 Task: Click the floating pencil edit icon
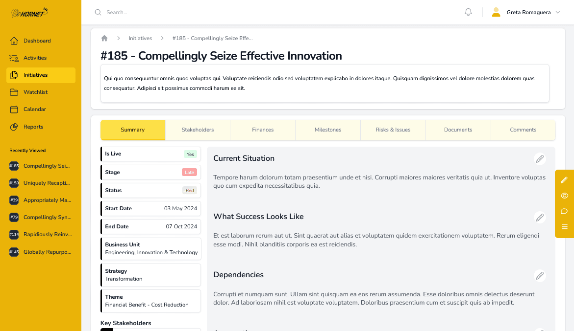pyautogui.click(x=564, y=180)
